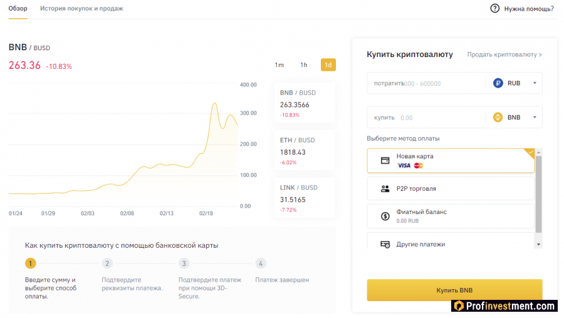Image resolution: width=564 pixels, height=318 pixels.
Task: Click the Купить криптовалюту heading
Action: coord(410,54)
